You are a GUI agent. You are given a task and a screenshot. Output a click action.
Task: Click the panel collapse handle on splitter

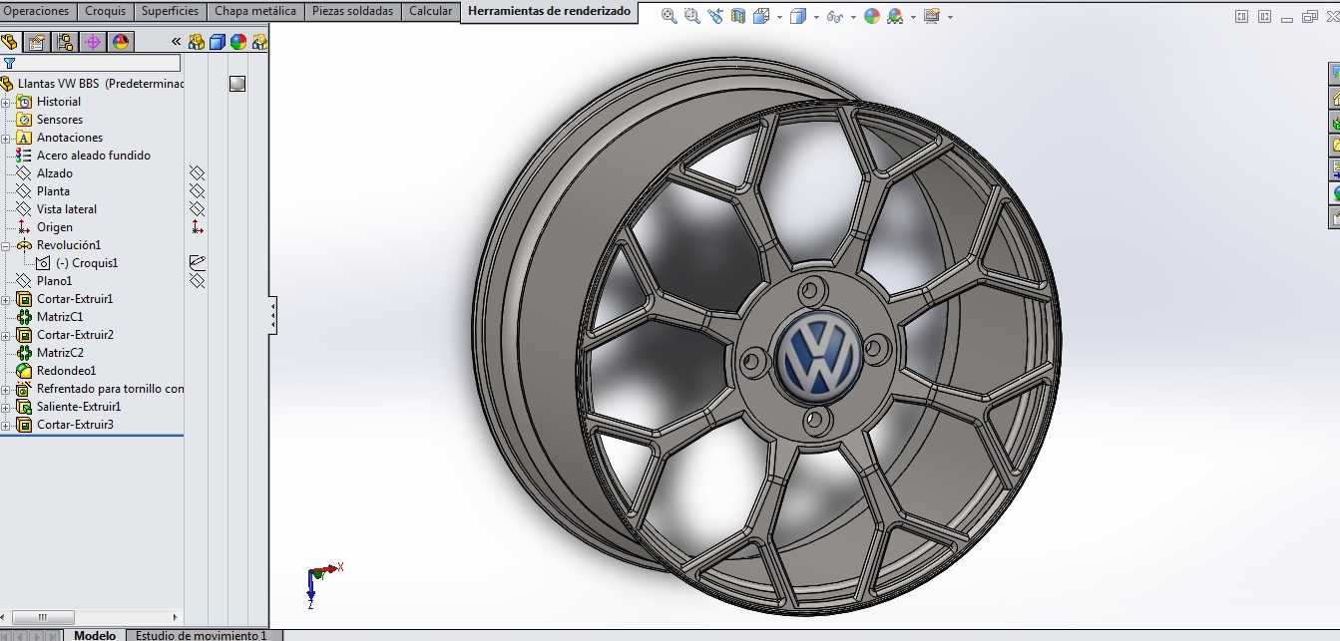coord(273,315)
